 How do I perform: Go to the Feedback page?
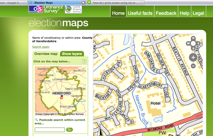pyautogui.click(x=166, y=13)
